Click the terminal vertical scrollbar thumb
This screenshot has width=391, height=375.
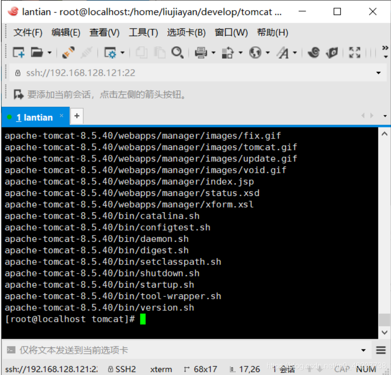384,319
